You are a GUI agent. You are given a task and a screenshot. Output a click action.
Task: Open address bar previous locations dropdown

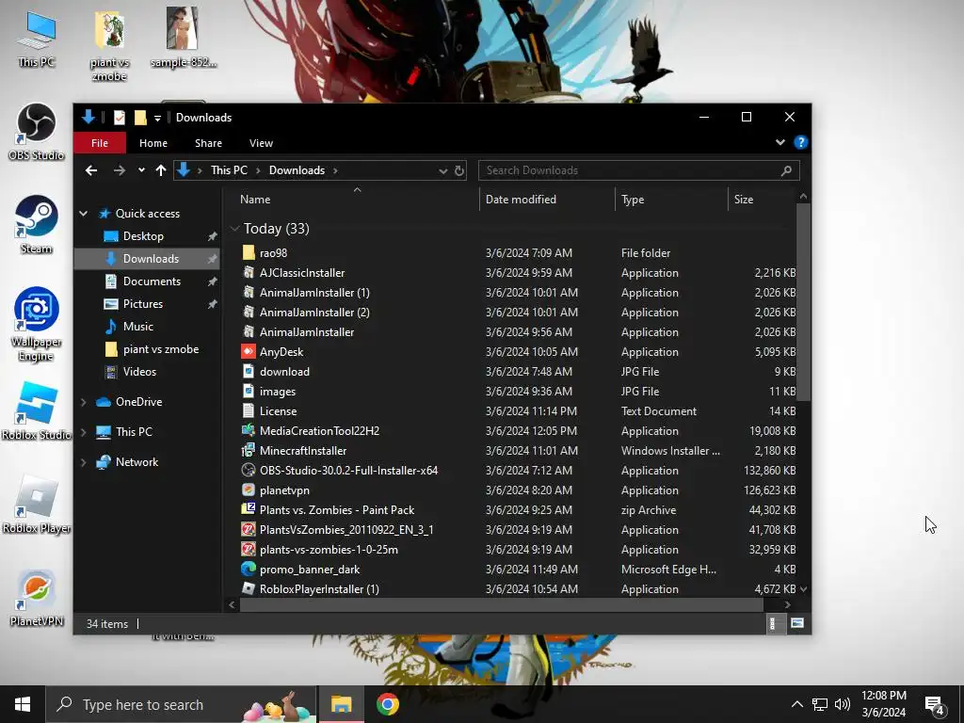coord(442,171)
